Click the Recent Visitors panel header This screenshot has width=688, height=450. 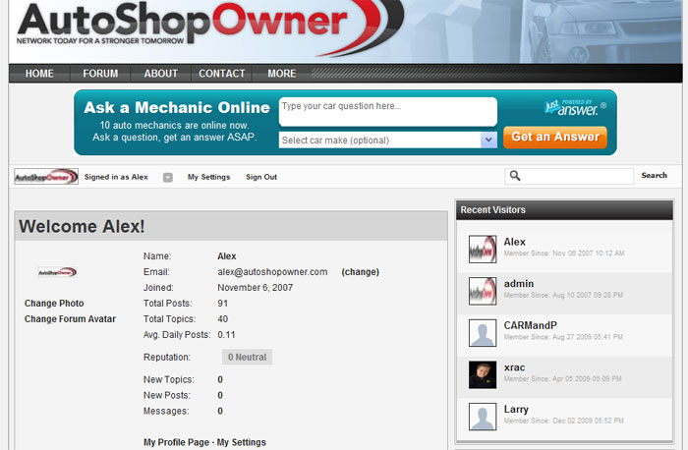click(564, 210)
